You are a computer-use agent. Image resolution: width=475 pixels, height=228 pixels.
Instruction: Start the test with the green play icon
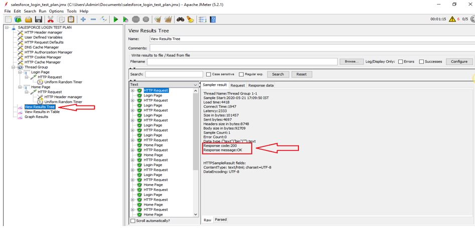click(116, 19)
